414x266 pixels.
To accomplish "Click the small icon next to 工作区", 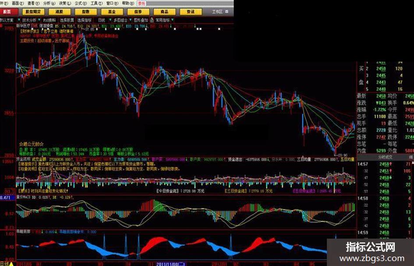I will 227,12.
